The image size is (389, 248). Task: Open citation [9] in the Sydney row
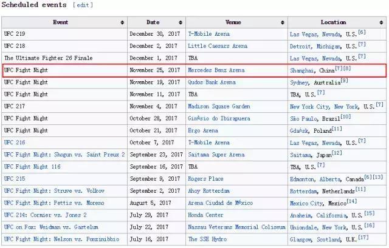[344, 81]
